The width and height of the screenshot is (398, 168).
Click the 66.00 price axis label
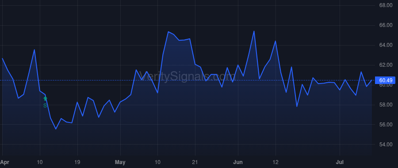(x=386, y=25)
